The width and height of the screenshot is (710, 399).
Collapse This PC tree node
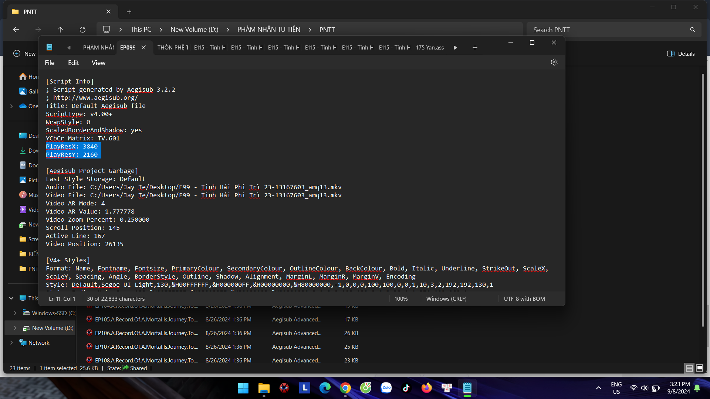pyautogui.click(x=11, y=298)
